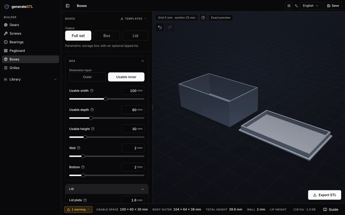Open the English language dropdown

[311, 6]
